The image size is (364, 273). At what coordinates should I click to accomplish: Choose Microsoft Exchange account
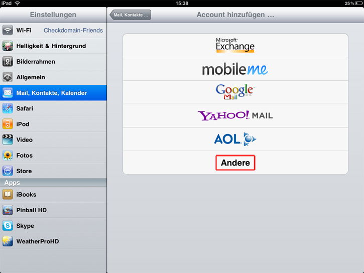point(235,46)
